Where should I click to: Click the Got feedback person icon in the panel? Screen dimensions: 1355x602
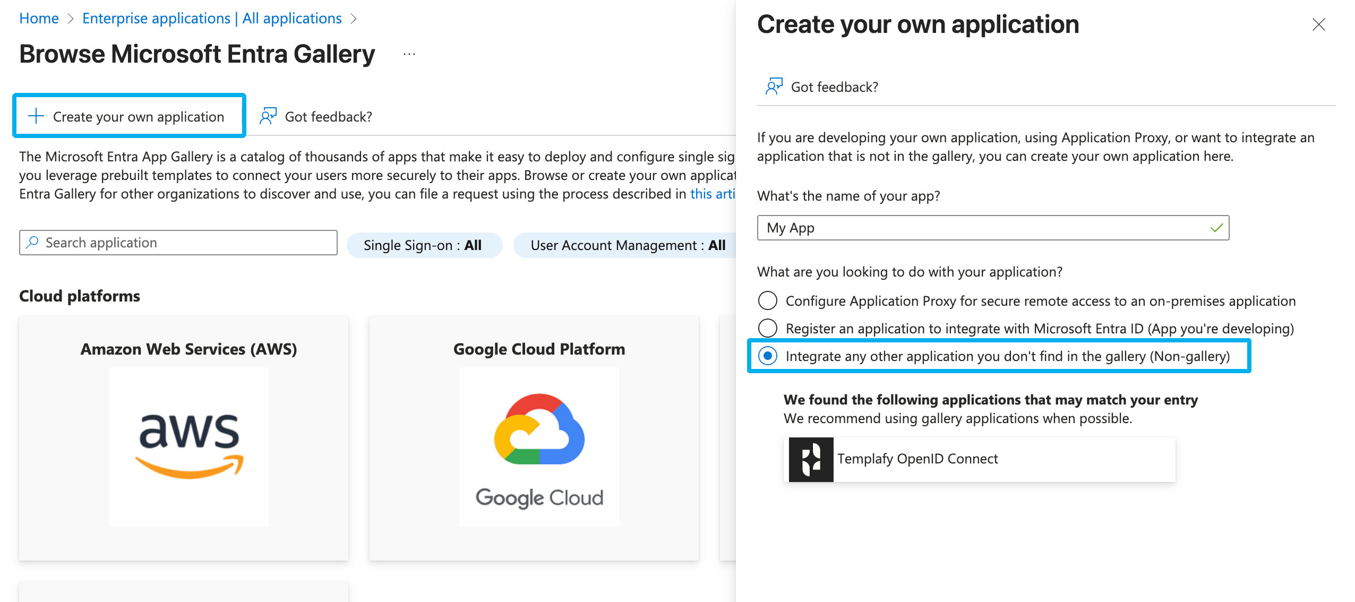click(774, 85)
